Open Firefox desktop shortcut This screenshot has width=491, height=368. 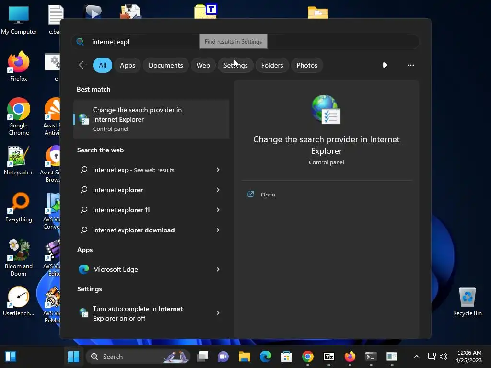[x=19, y=66]
